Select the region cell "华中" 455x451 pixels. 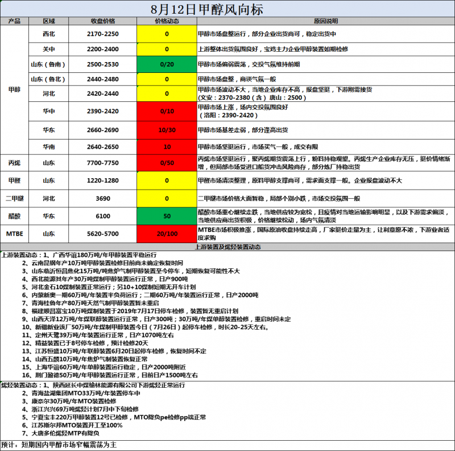point(49,111)
